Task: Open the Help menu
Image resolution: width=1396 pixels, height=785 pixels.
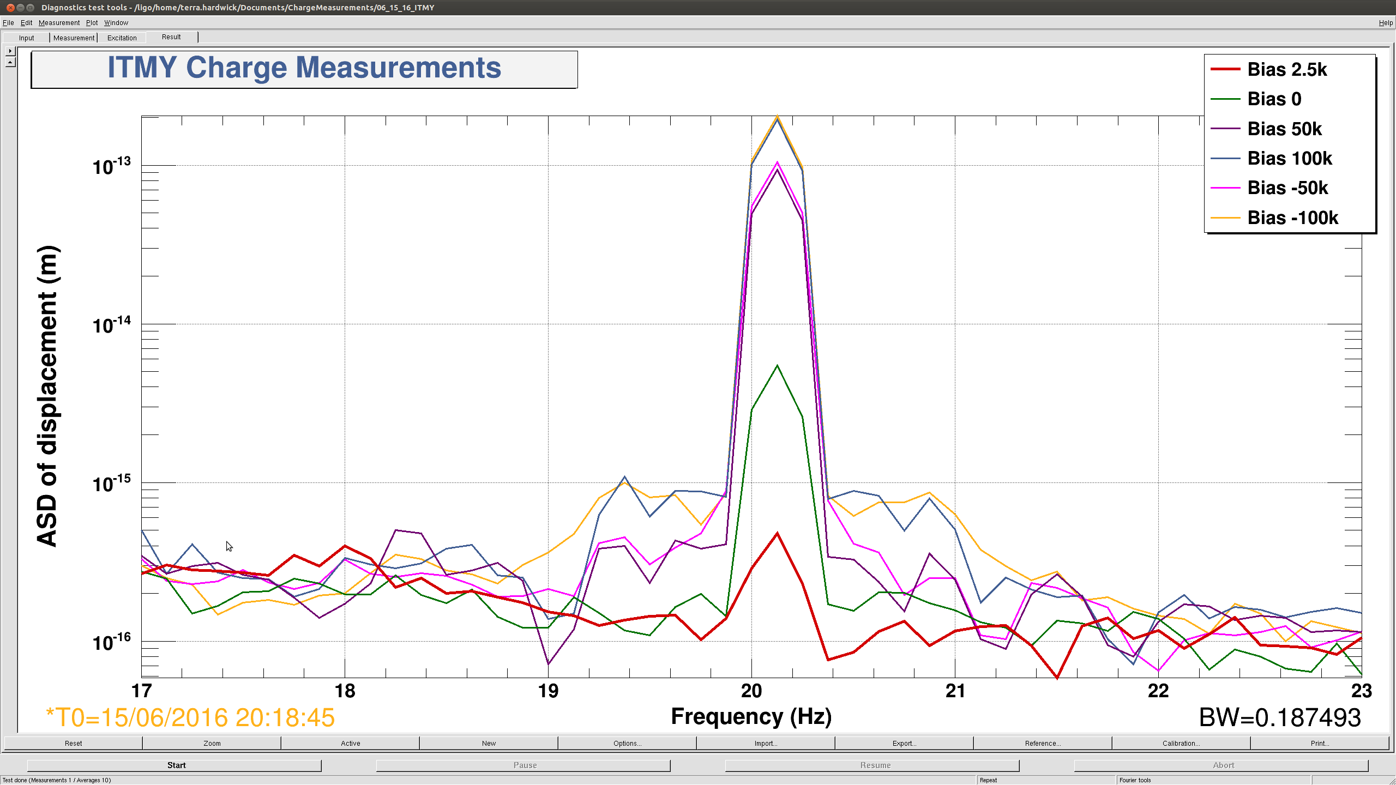Action: tap(1386, 23)
